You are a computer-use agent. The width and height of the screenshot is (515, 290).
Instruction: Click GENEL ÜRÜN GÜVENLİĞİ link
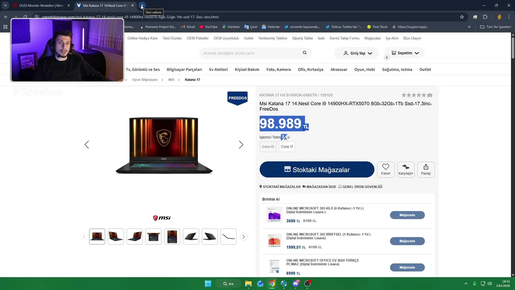[360, 187]
